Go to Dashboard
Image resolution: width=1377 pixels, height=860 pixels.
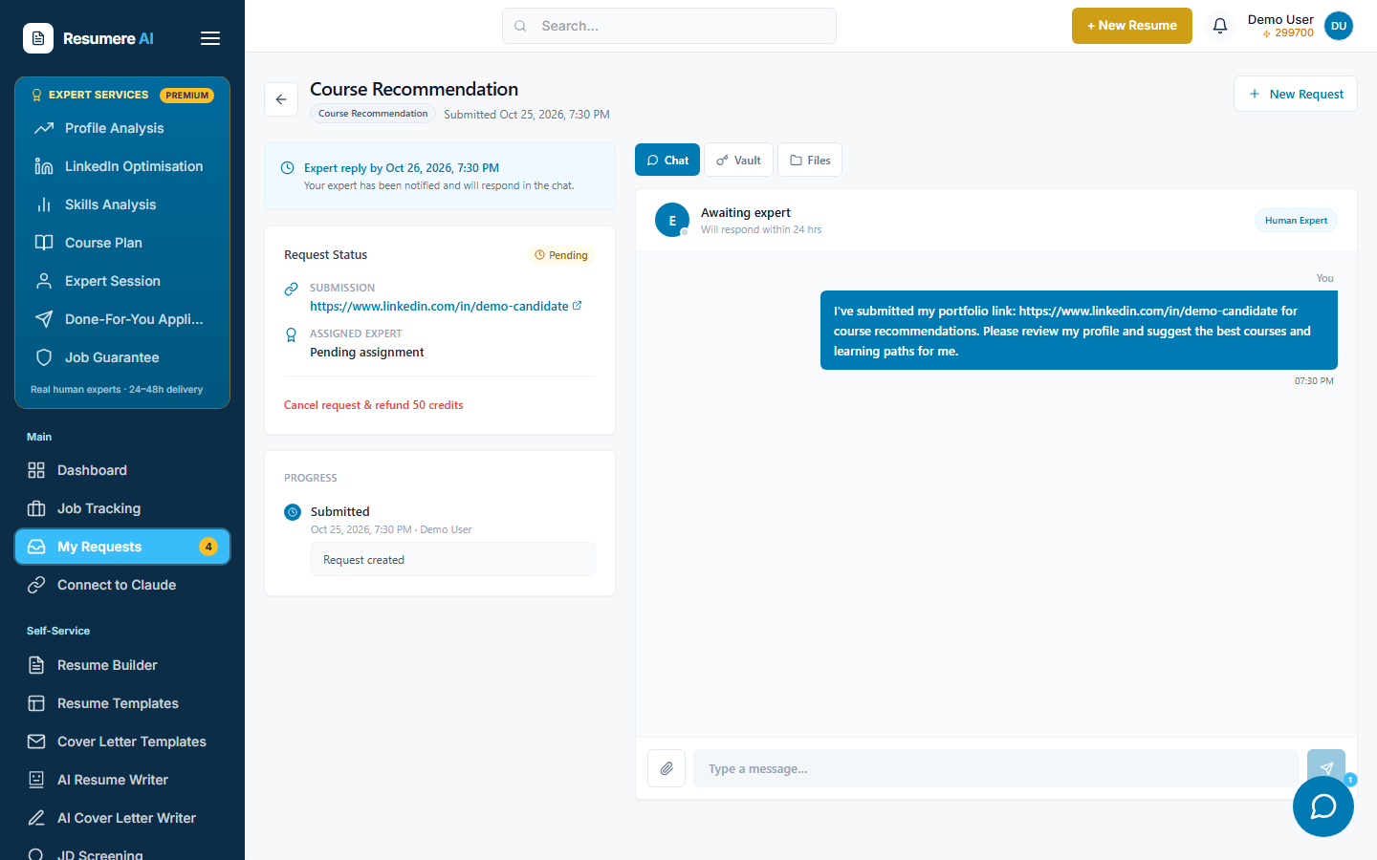click(x=122, y=470)
